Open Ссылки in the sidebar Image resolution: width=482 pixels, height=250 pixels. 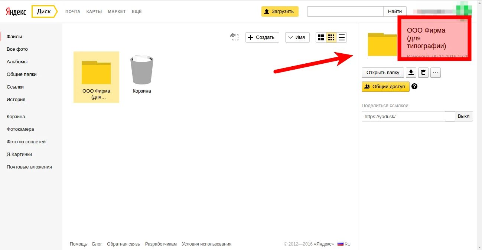point(15,87)
